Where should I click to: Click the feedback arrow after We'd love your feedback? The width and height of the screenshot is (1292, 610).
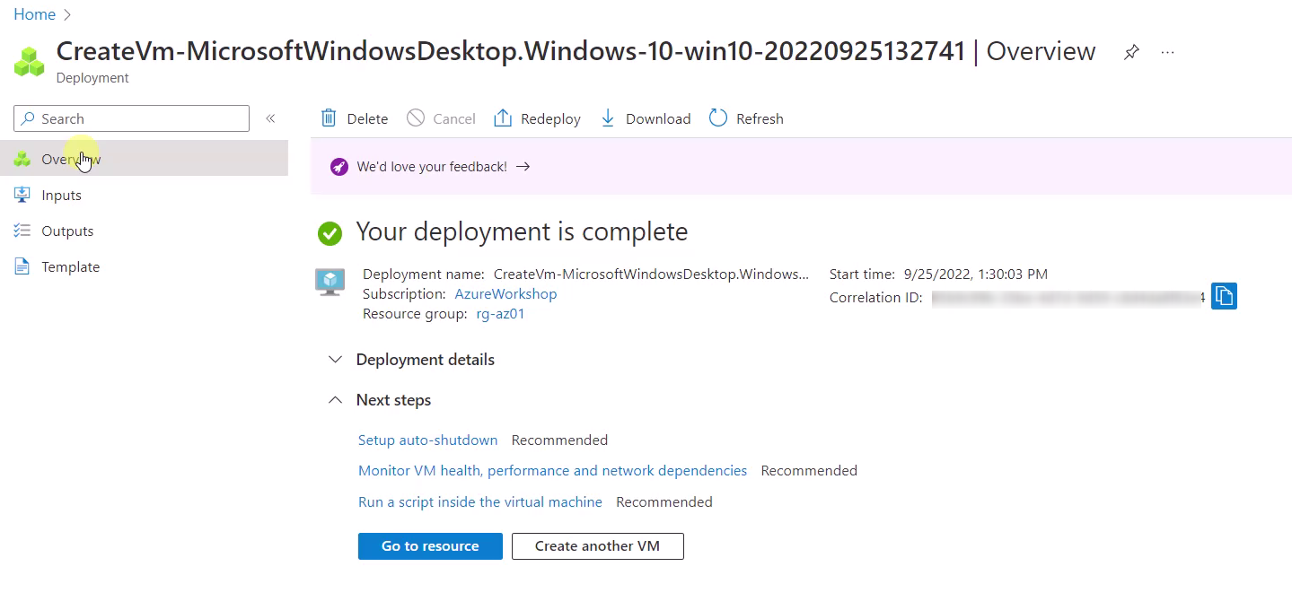click(523, 167)
